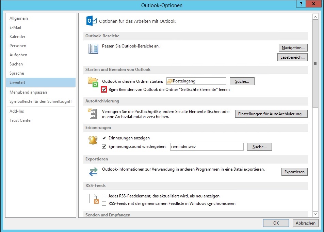
Task: Click the reminder.wav sound file field
Action: [x=207, y=147]
